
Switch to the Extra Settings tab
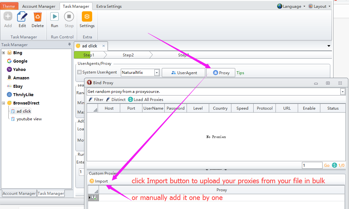109,6
